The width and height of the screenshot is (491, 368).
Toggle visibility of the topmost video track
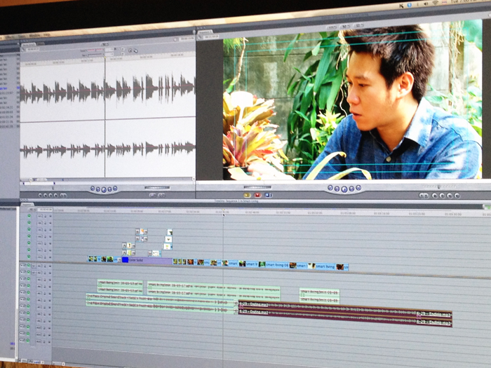pyautogui.click(x=29, y=216)
